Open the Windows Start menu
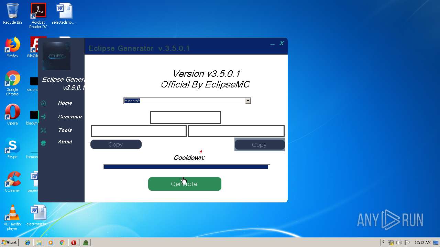Image resolution: width=440 pixels, height=247 pixels. pyautogui.click(x=9, y=243)
